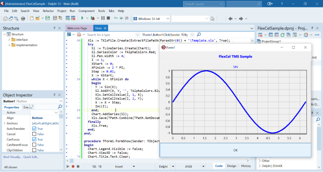Viewport: 323px width, 172px height.
Task: Close the Main editor tab
Action: (105, 28)
